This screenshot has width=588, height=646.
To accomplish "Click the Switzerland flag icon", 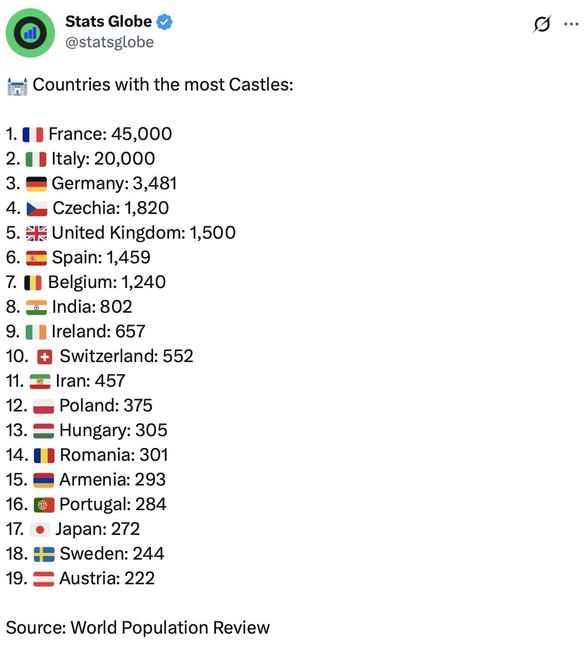I will point(45,357).
